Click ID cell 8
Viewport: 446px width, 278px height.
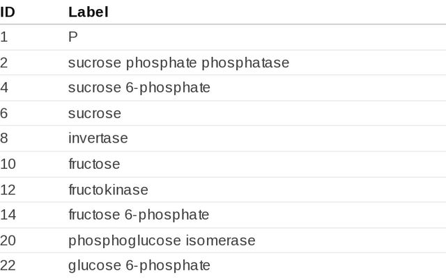pyautogui.click(x=4, y=138)
